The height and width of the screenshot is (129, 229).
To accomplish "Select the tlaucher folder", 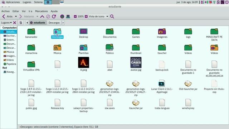I will pyautogui.click(x=162, y=49).
